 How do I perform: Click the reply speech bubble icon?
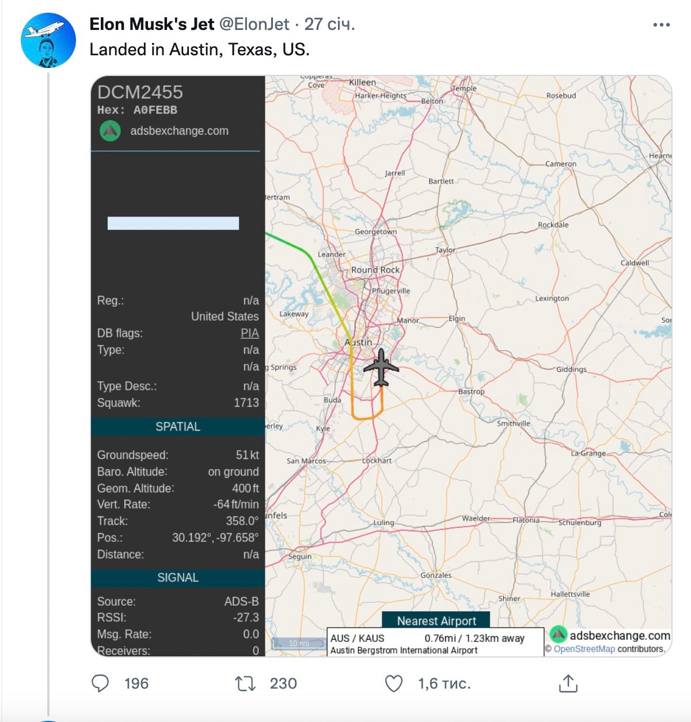coord(100,683)
